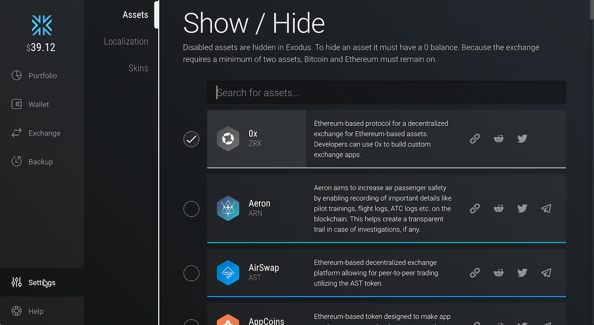Click the ZRX ticker text

[x=255, y=144]
